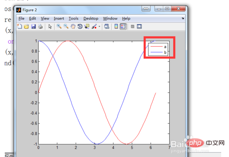Select legend entry 'a' red line

pyautogui.click(x=156, y=47)
